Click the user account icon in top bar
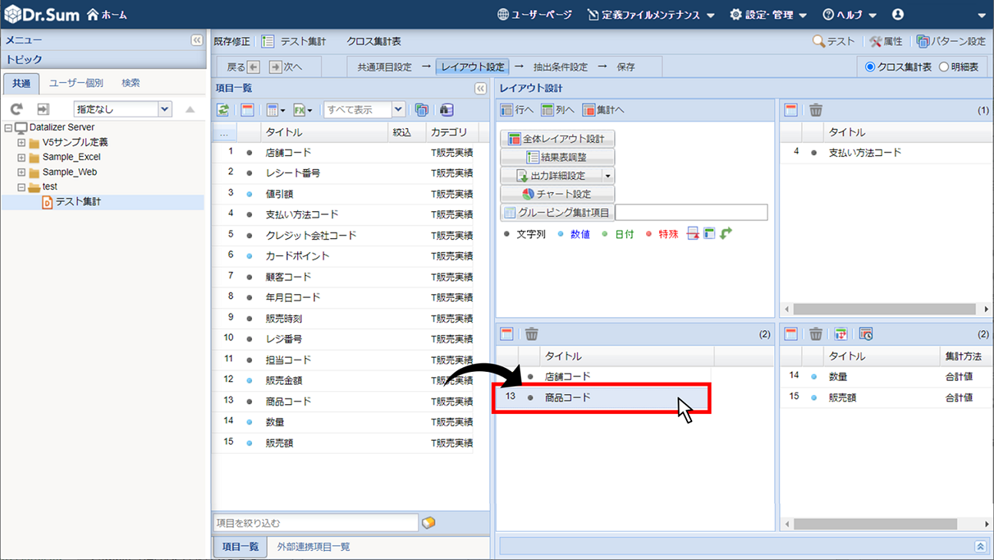The image size is (994, 560). coord(897,15)
